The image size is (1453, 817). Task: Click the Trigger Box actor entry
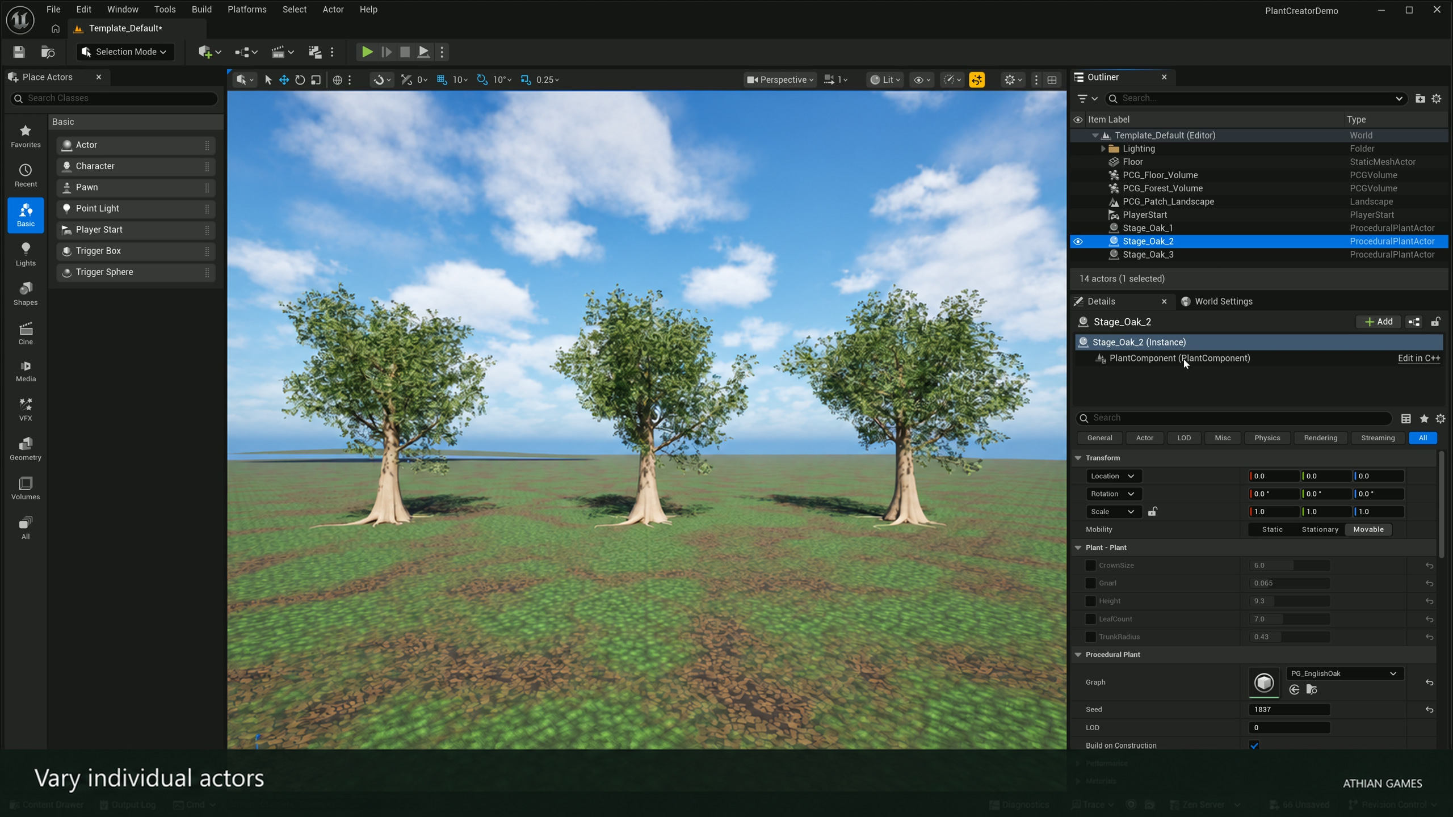[136, 251]
